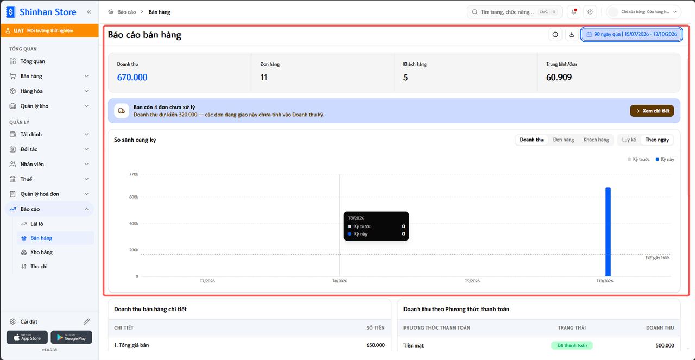Select the Khách hàng tab in comparison chart
The width and height of the screenshot is (695, 360).
pos(596,140)
